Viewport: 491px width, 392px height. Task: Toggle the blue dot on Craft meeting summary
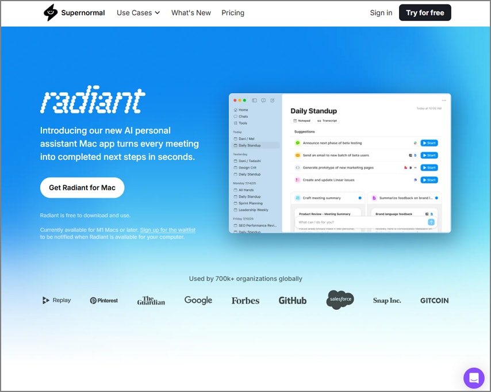pyautogui.click(x=360, y=198)
